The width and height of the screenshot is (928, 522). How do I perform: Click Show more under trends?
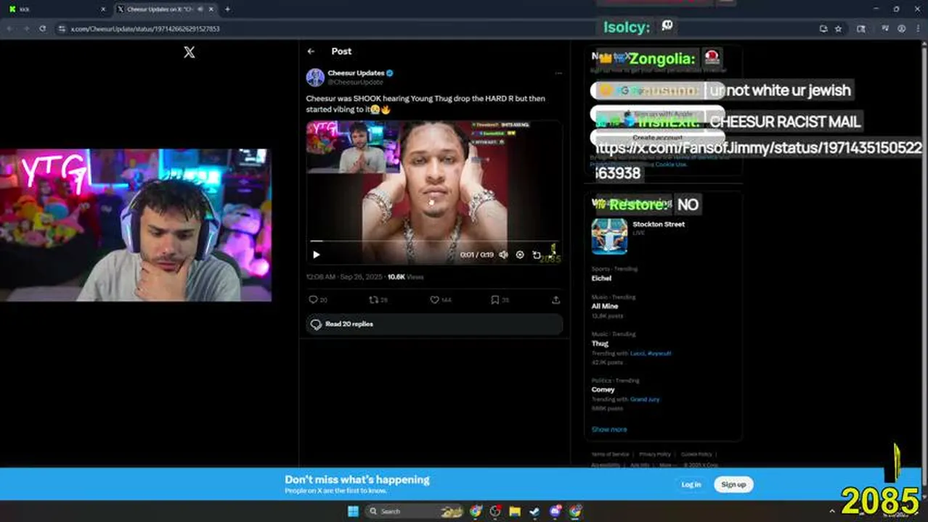point(609,429)
